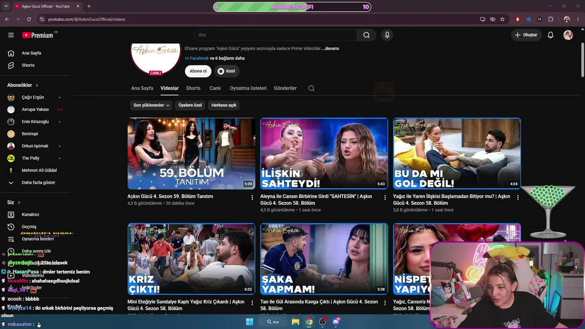585x329 pixels.
Task: Open the Canlı channel tab
Action: tap(215, 88)
